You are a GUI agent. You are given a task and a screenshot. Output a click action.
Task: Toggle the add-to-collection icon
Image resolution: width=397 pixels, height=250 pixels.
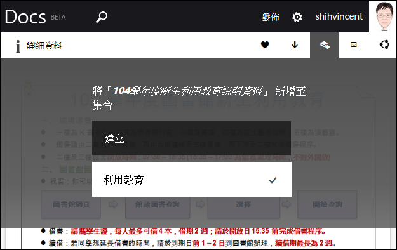pos(325,45)
